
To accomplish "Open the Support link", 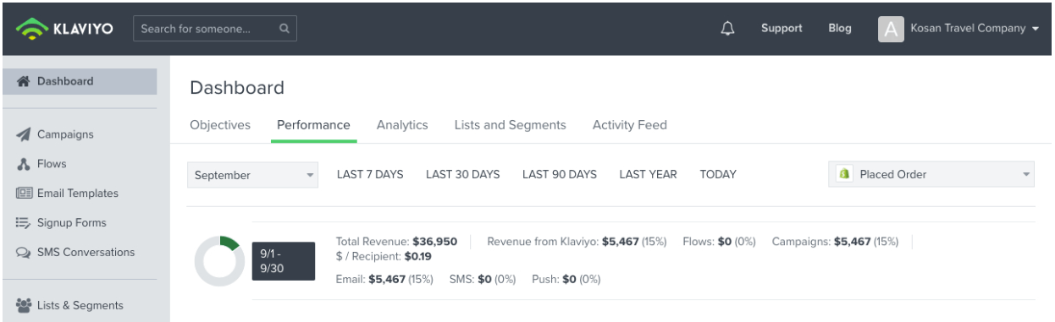I will (x=782, y=28).
